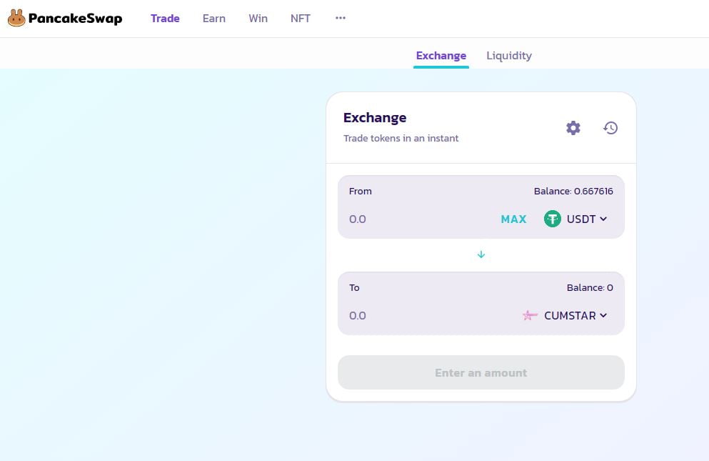Click the green Tether USDT logo
709x461 pixels.
coord(552,219)
